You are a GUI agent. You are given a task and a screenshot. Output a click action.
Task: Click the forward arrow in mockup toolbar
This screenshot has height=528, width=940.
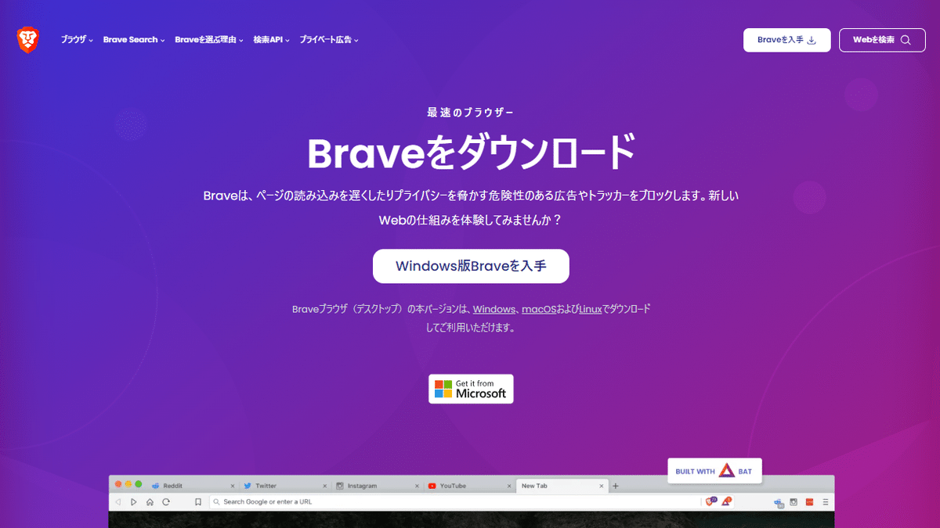(x=134, y=501)
